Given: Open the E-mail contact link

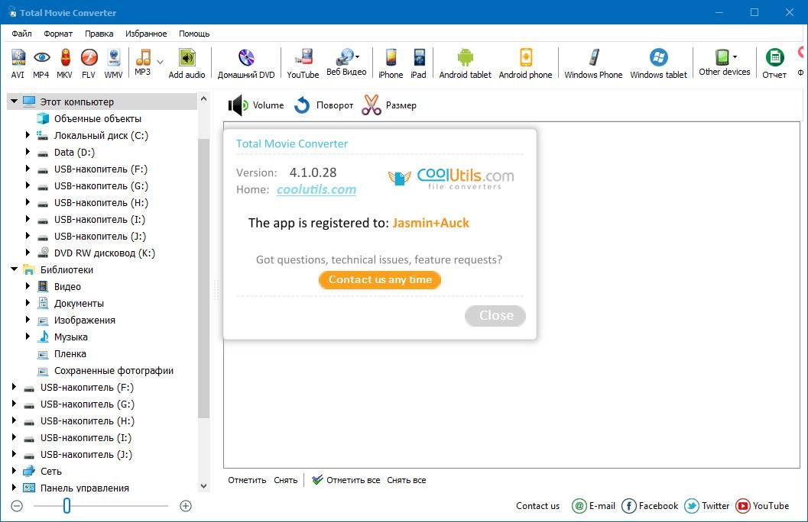Looking at the screenshot, I should coord(594,505).
